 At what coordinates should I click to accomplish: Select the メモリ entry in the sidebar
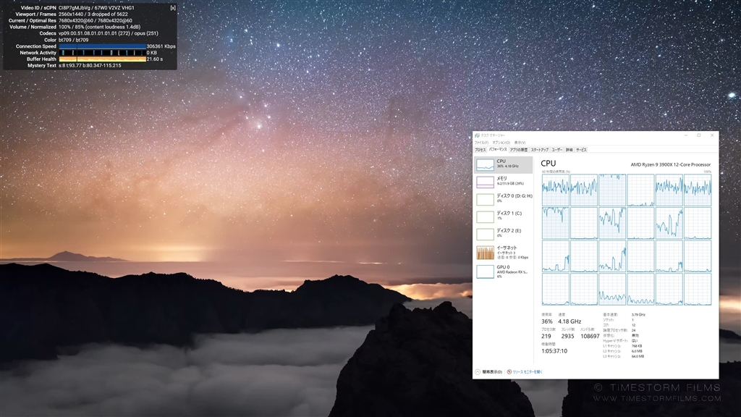[x=503, y=182]
